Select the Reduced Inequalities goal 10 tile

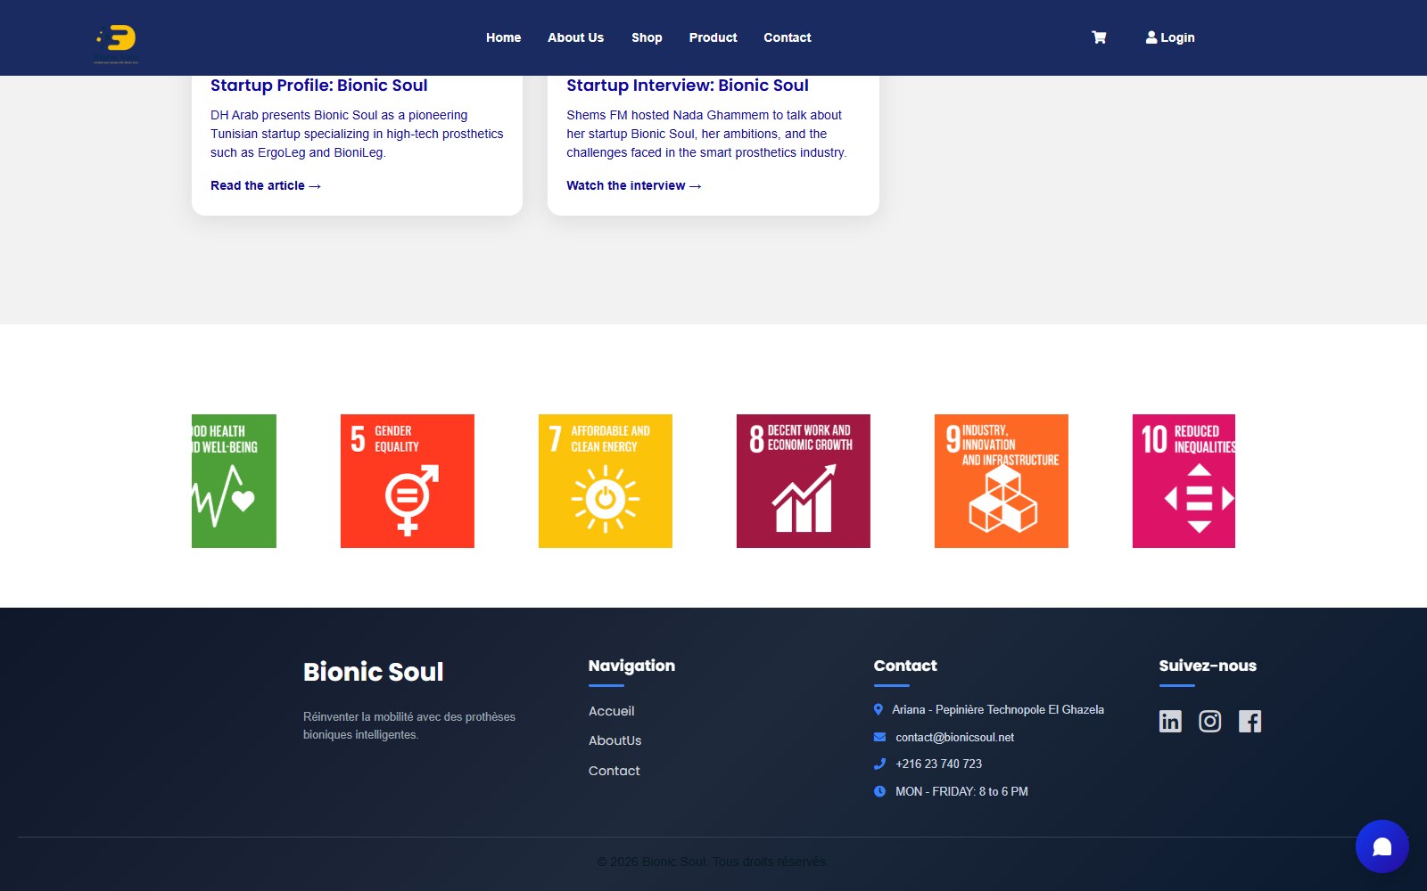[1184, 481]
